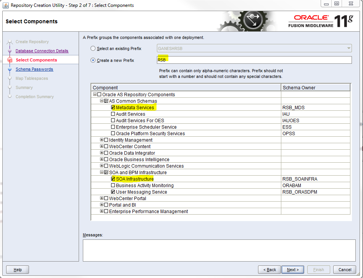Click Summary step label in sidebar

[24, 87]
